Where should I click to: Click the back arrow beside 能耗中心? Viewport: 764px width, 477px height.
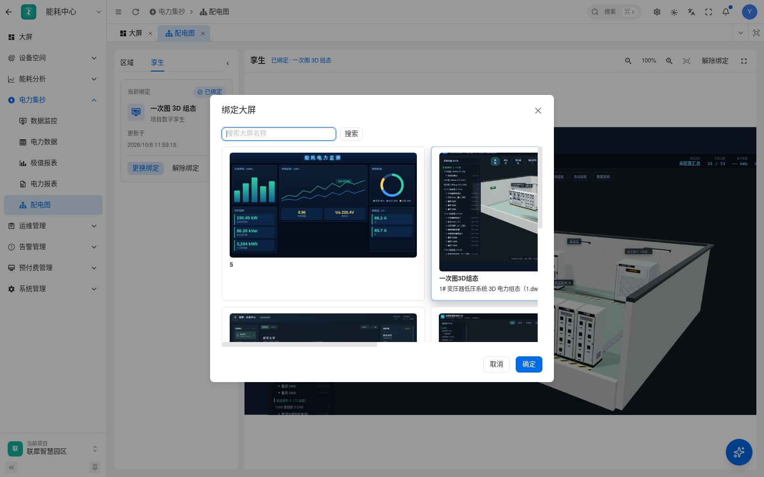pyautogui.click(x=9, y=12)
